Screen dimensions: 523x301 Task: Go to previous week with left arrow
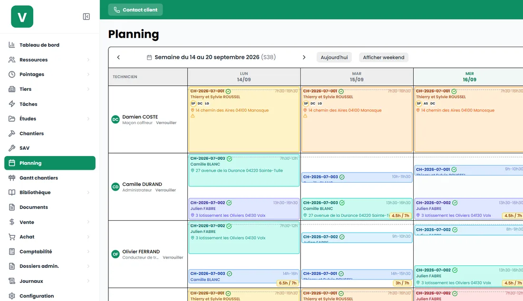tap(118, 58)
